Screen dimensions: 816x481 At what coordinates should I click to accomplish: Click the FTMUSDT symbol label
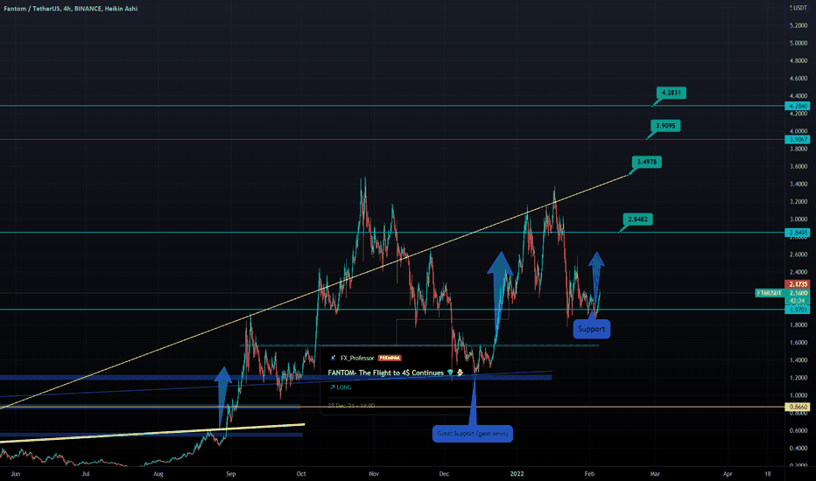tap(770, 293)
